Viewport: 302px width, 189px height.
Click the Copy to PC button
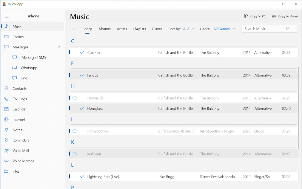255,16
